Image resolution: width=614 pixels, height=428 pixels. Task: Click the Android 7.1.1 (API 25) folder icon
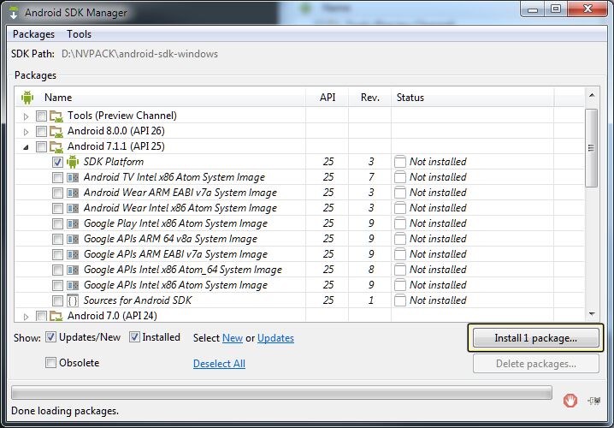[56, 146]
